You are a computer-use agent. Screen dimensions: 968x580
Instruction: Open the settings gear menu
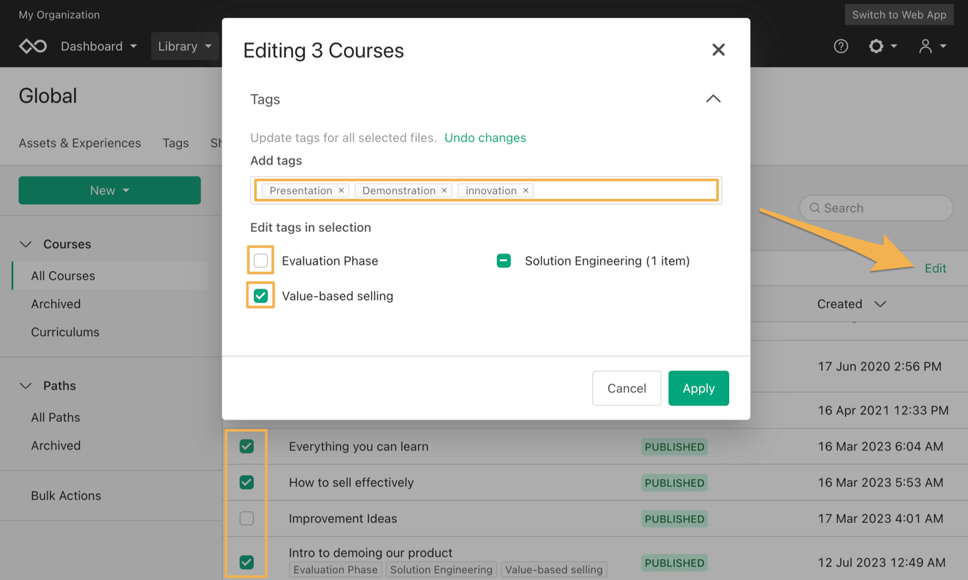point(883,46)
